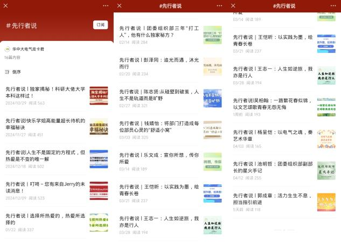
Task: Click the 钱婧怡 article thumbnail image
Action: (212, 130)
